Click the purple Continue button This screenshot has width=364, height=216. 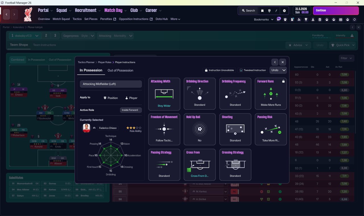336,11
